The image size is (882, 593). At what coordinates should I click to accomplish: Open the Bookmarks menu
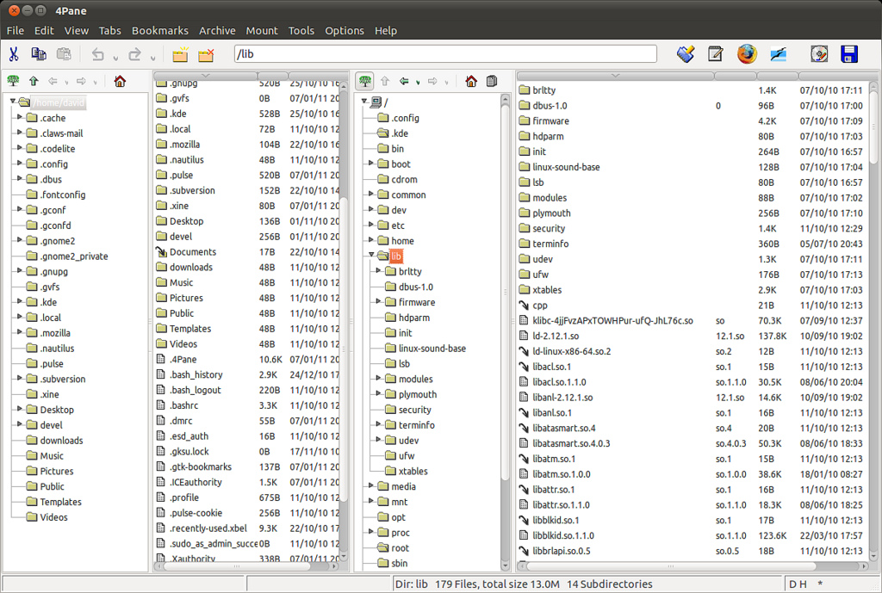click(160, 30)
